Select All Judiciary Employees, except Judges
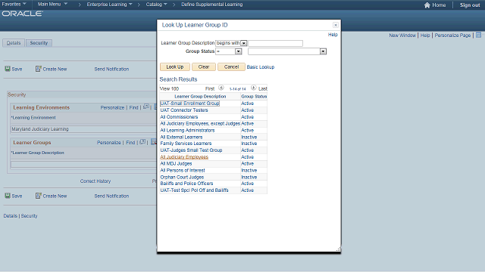The height and width of the screenshot is (272, 485). 200,123
